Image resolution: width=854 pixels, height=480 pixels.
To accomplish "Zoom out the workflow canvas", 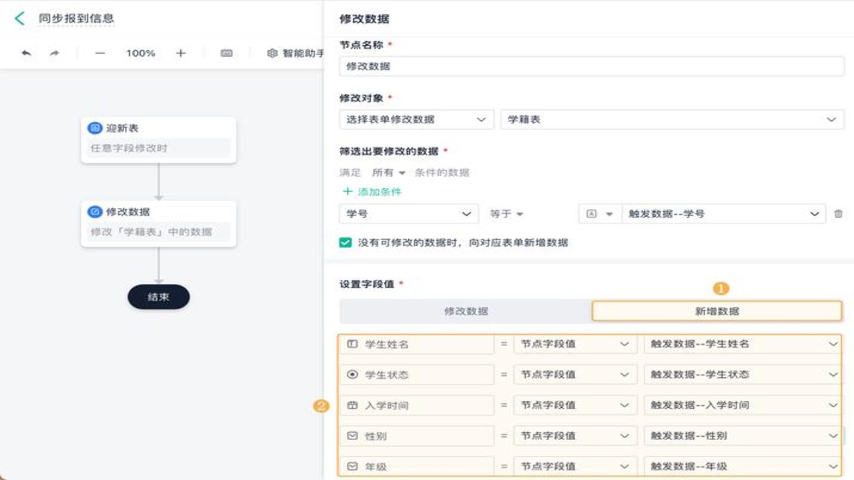I will (100, 53).
